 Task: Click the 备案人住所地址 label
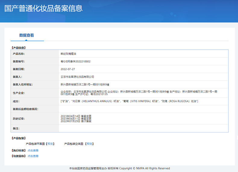[x=23, y=85]
